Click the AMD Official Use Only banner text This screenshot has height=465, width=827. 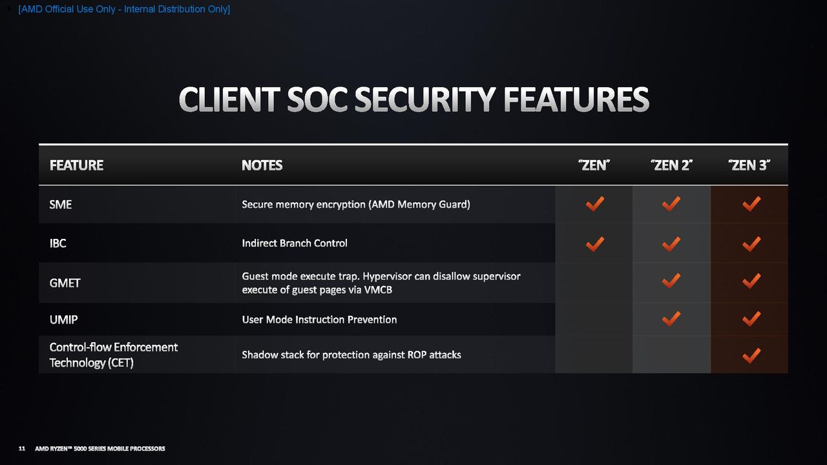click(x=124, y=9)
